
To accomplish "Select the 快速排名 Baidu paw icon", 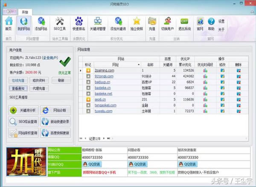I will pos(79,23).
